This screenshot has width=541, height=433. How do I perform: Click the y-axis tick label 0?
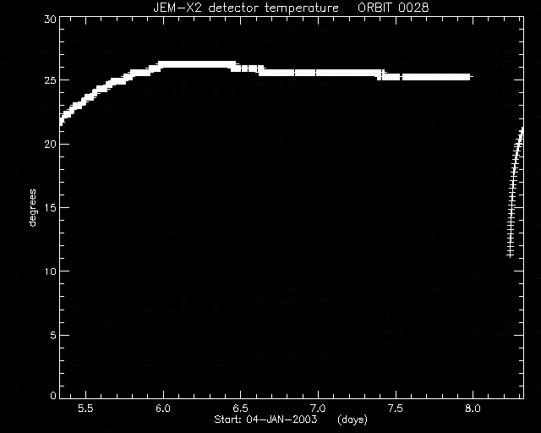click(x=53, y=395)
